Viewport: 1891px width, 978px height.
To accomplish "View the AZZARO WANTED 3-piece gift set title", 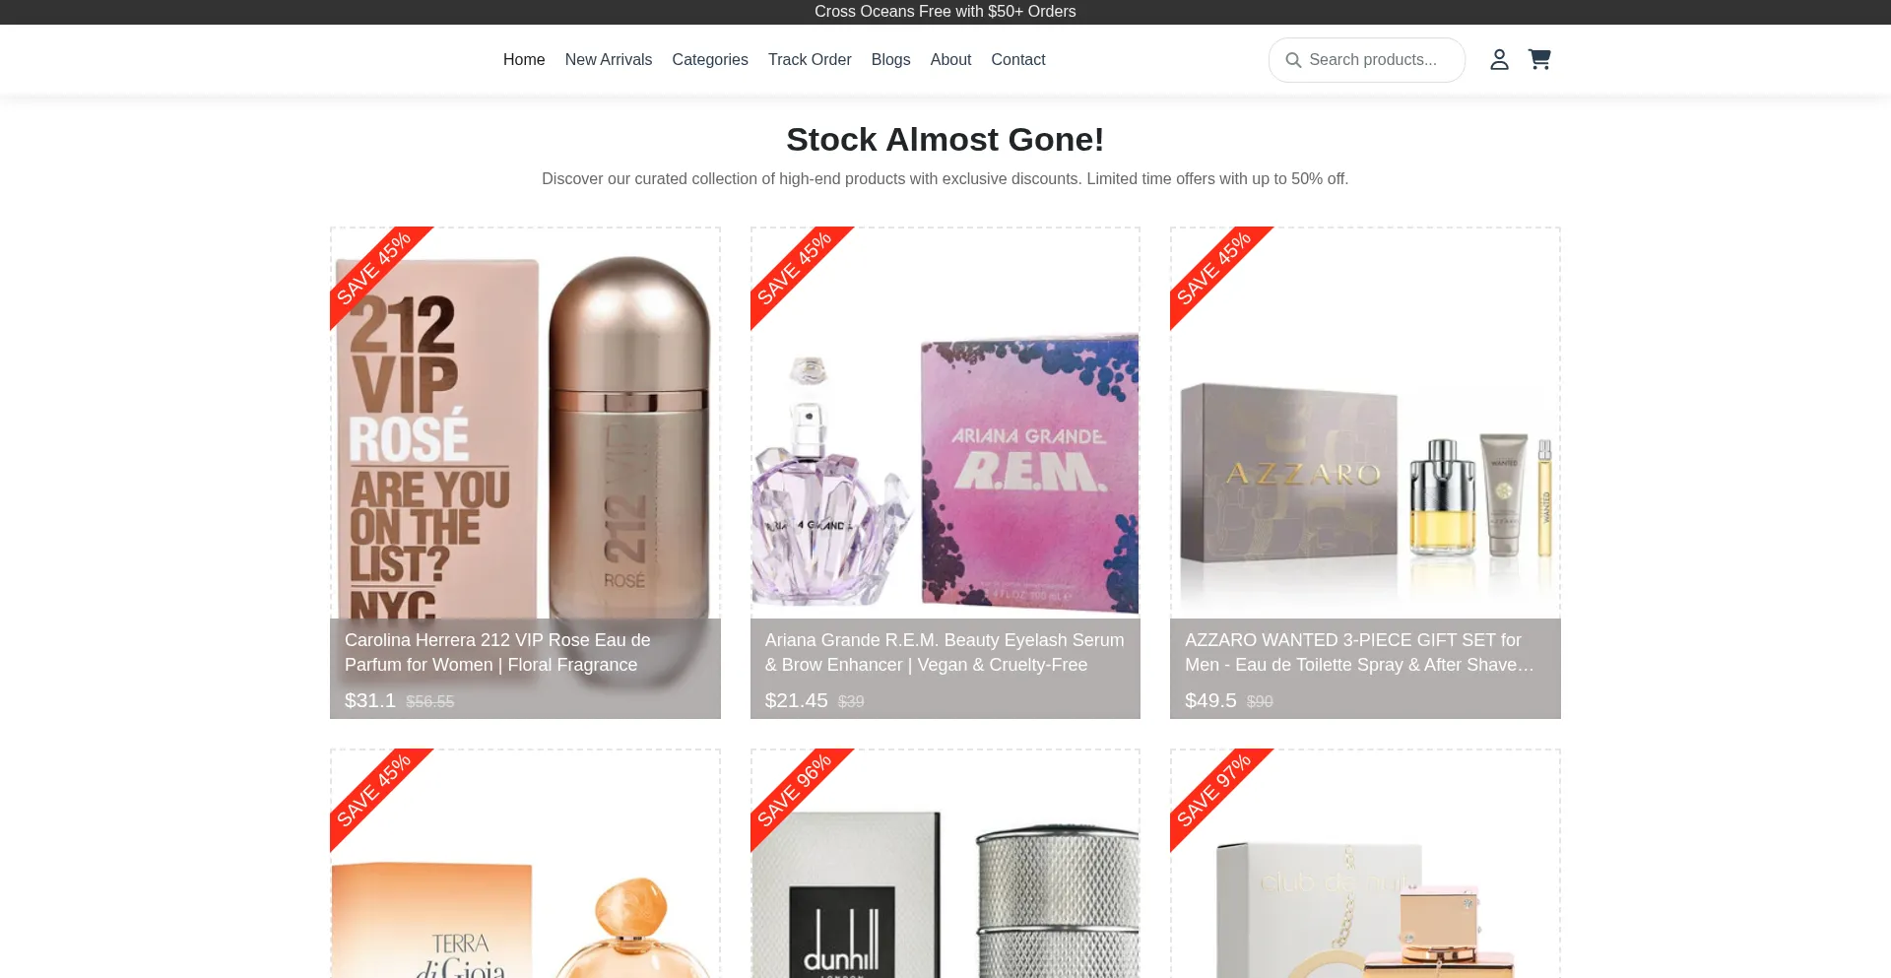I will coord(1360,652).
